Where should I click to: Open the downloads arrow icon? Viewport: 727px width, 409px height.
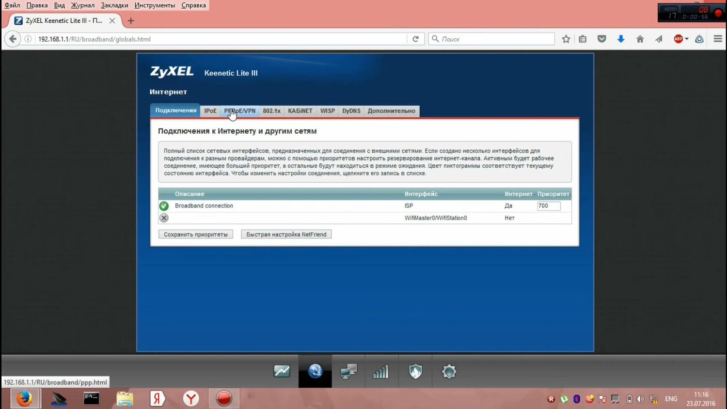click(x=621, y=39)
